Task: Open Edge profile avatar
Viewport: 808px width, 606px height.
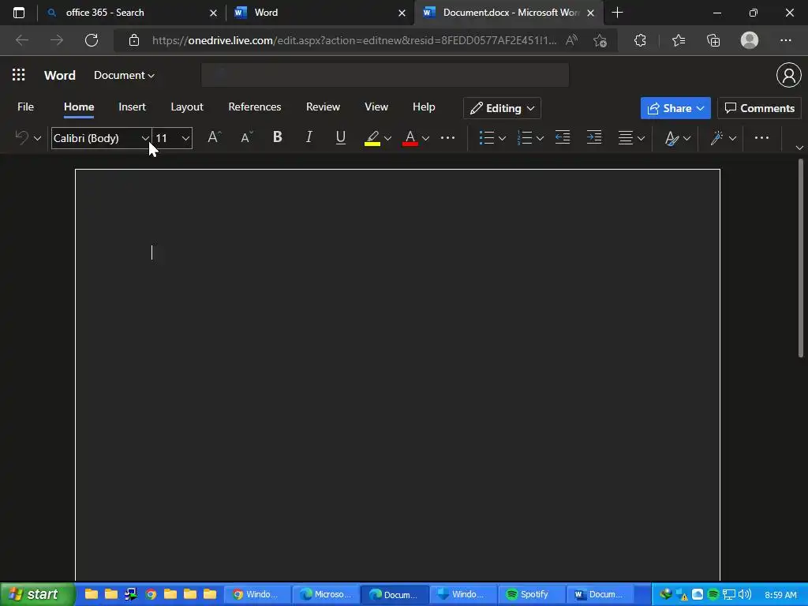Action: tap(750, 40)
